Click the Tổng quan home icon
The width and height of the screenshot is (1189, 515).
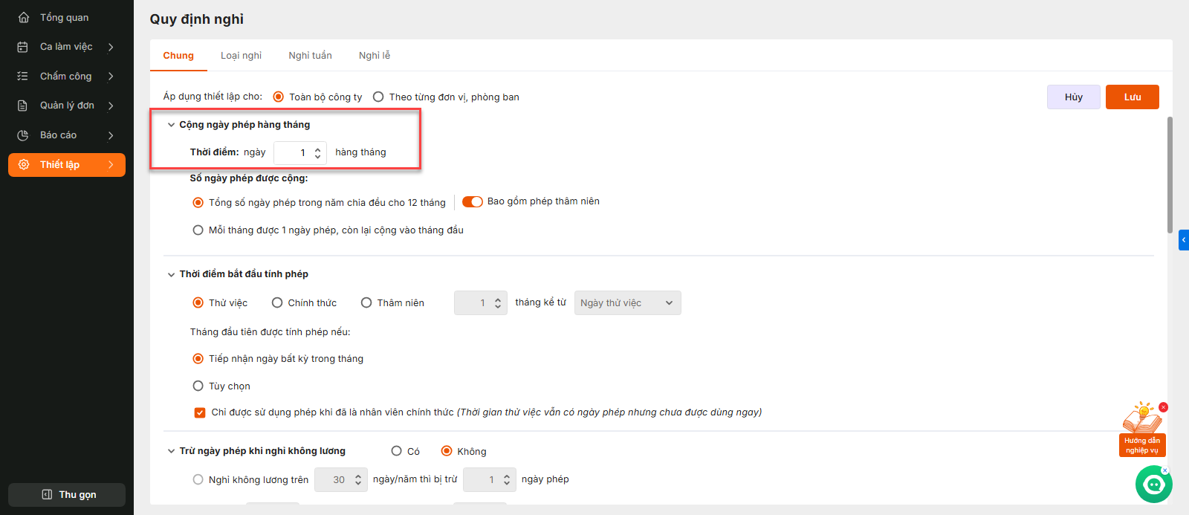pos(24,17)
